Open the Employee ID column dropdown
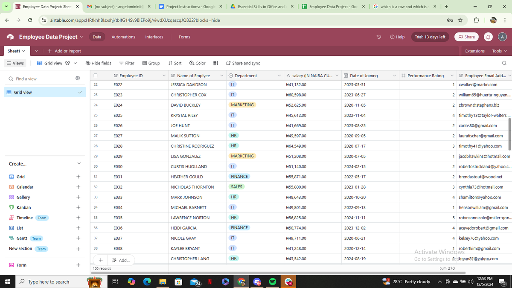This screenshot has height=288, width=512. click(x=164, y=76)
